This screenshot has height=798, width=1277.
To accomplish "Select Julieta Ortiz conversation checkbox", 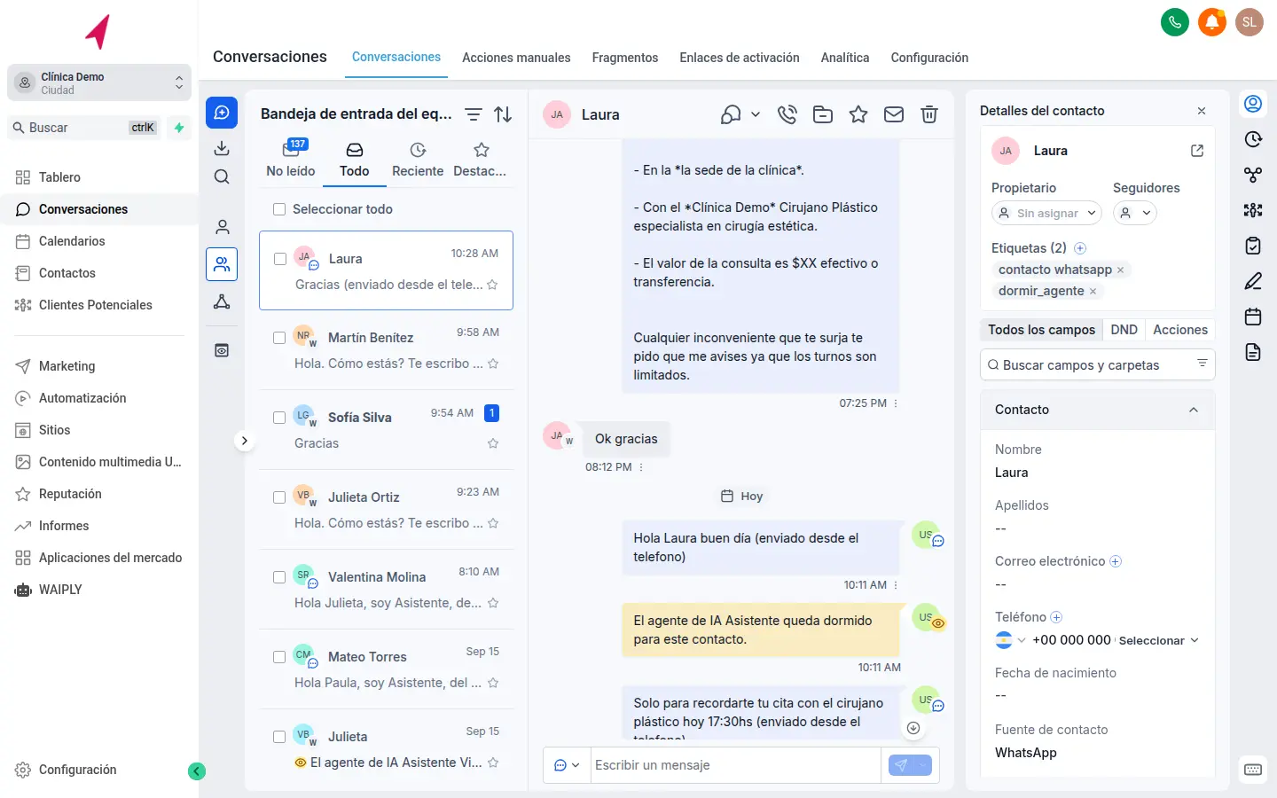I will pos(279,497).
